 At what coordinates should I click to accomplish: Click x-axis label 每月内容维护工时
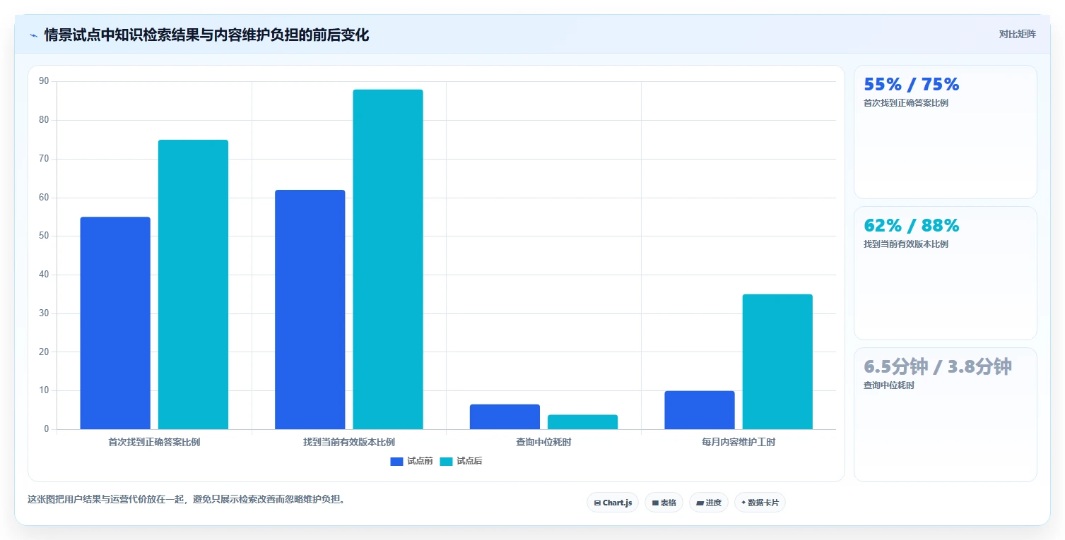[739, 443]
